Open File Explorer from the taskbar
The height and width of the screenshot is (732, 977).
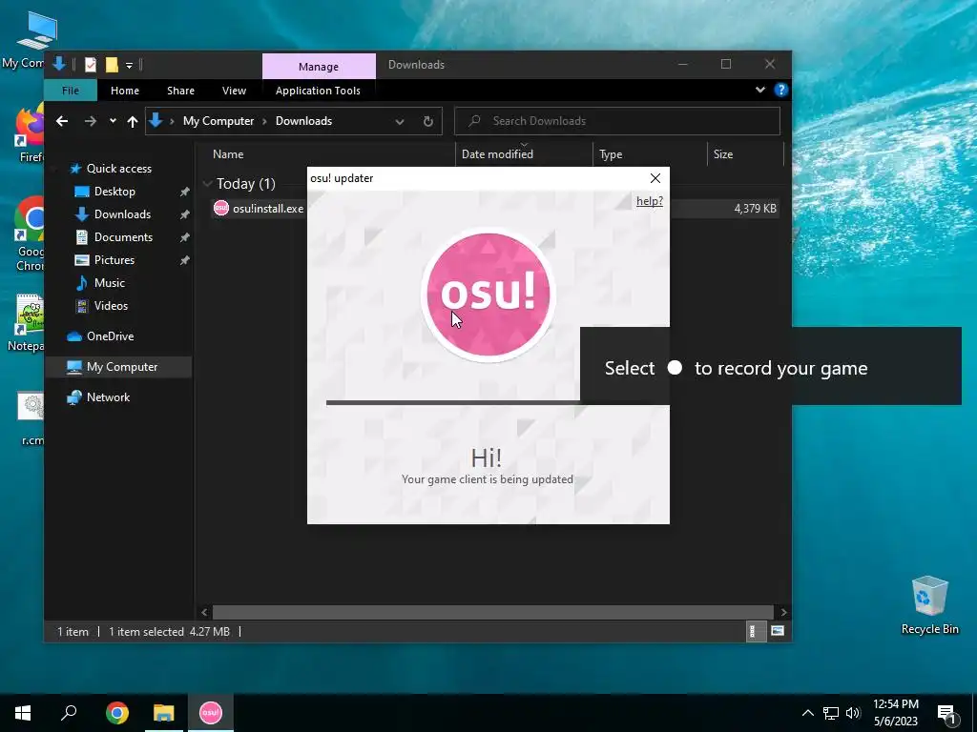(164, 713)
